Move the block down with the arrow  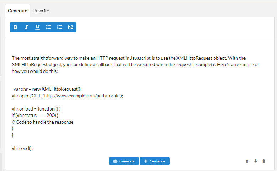point(256,161)
